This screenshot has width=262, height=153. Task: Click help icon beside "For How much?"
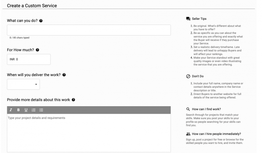[x=38, y=50]
